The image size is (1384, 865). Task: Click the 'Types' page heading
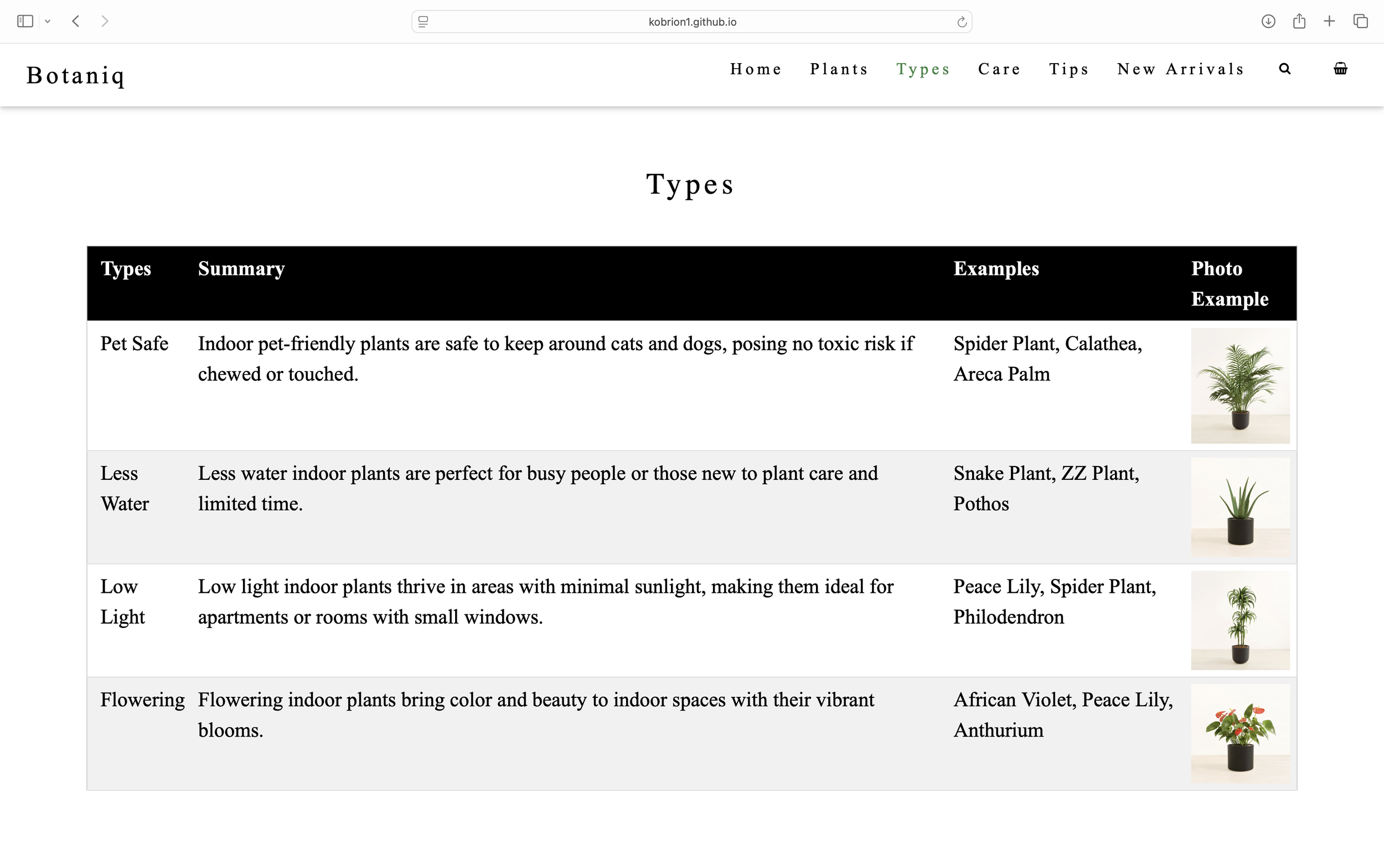[x=690, y=185]
